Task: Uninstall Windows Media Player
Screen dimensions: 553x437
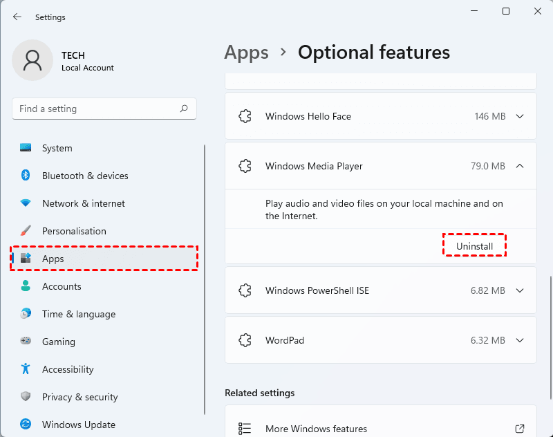Action: [474, 246]
